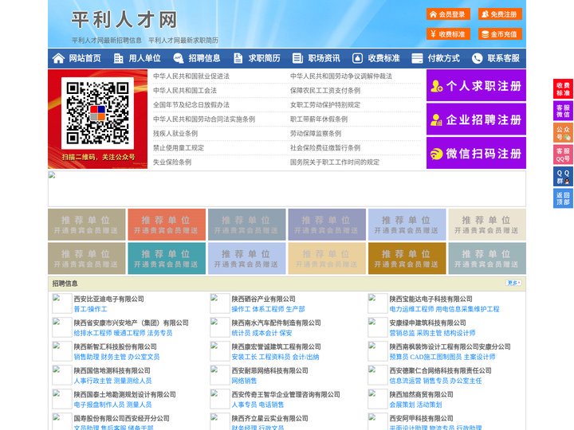The width and height of the screenshot is (574, 430).
Task: Click the chart icon beside 招聘信息
Action: click(179, 58)
